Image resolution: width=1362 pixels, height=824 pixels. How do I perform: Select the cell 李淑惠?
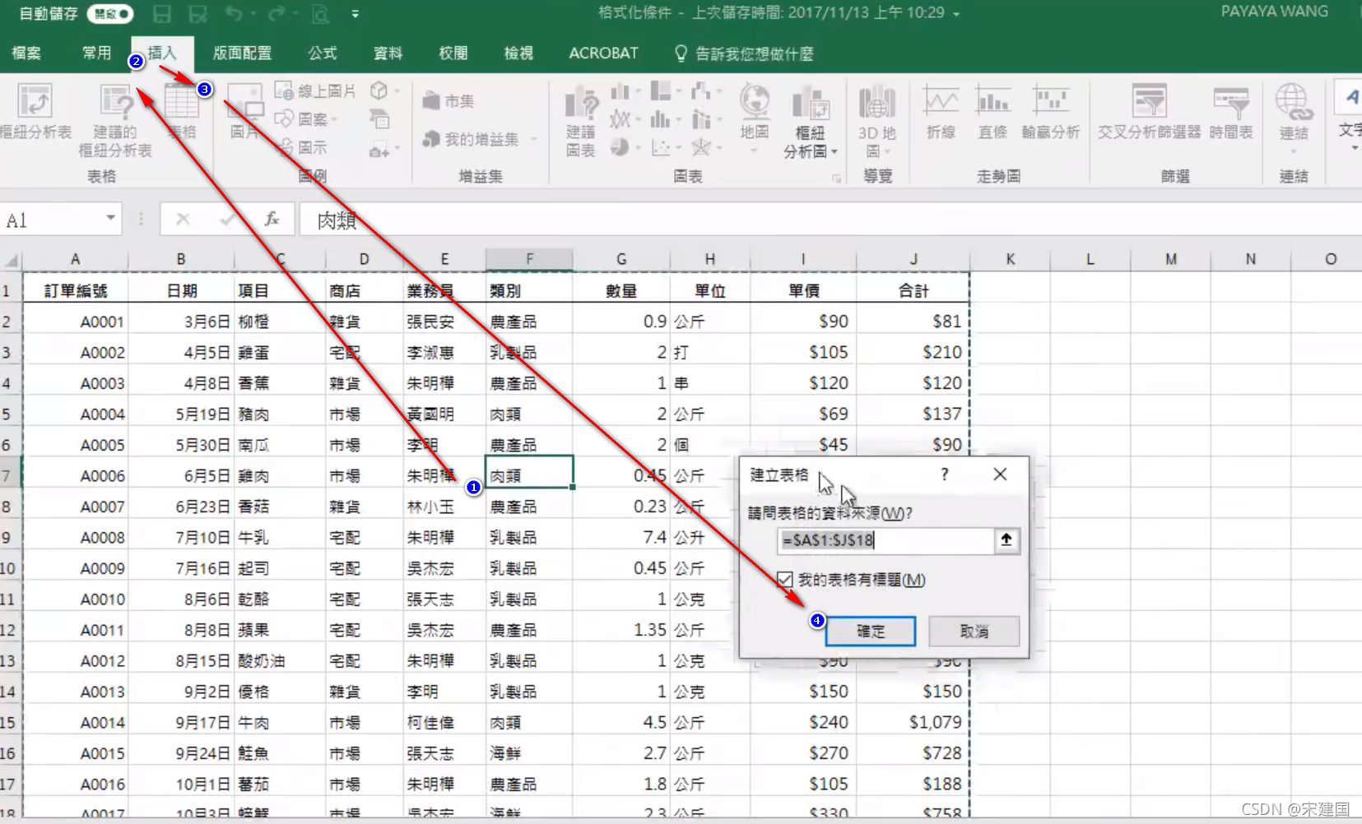[x=444, y=352]
